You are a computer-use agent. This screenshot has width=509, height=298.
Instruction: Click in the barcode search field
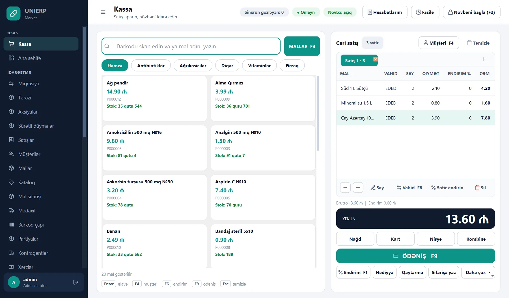pyautogui.click(x=191, y=46)
